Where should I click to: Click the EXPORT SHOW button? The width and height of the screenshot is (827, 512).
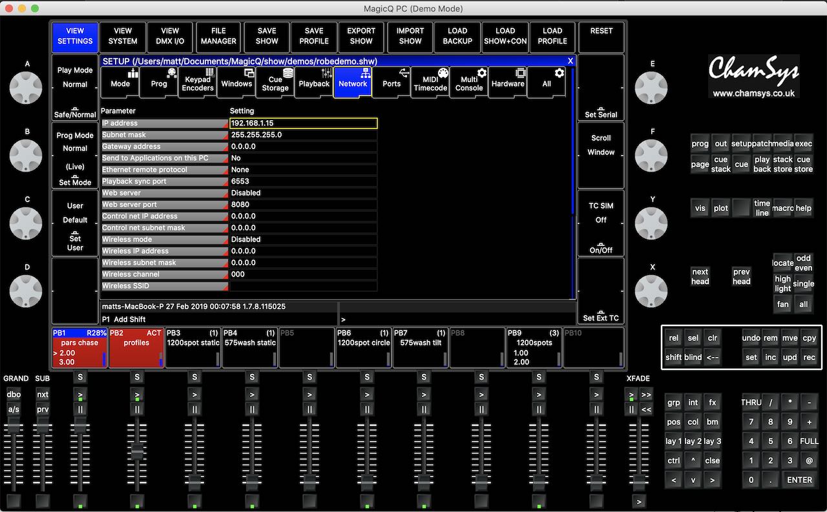[x=361, y=37]
